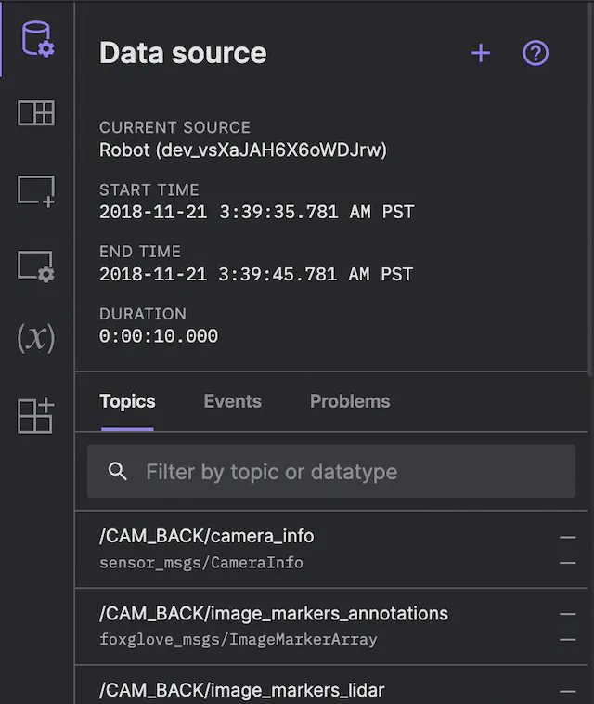This screenshot has height=704, width=594.
Task: Click the start time value
Action: [x=256, y=212]
